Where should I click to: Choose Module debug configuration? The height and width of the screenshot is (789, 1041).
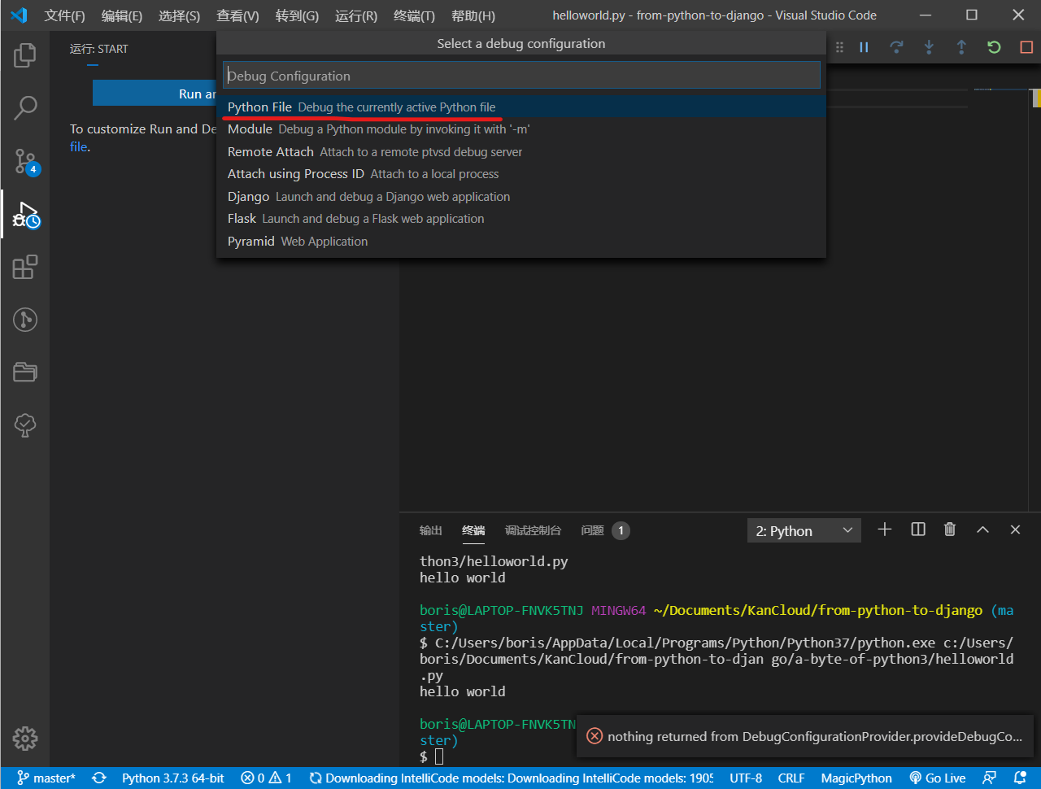point(521,129)
